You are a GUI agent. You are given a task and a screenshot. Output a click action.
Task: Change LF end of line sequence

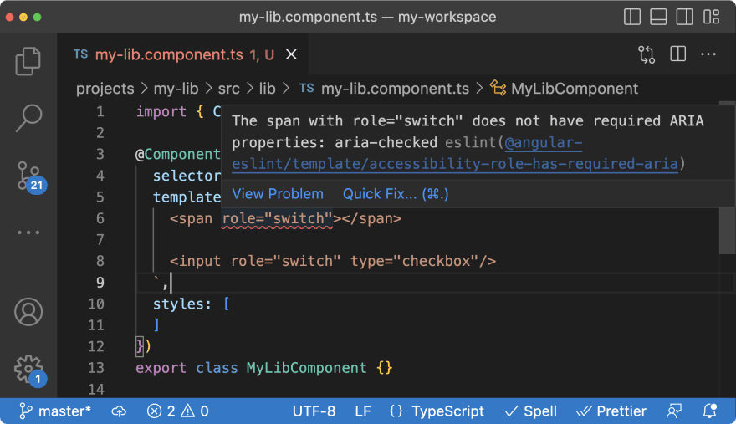363,411
